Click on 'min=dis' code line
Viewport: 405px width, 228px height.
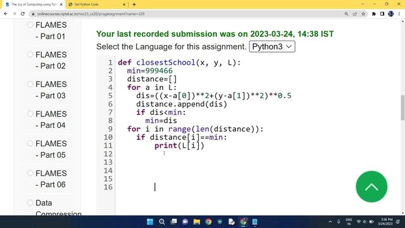point(161,120)
